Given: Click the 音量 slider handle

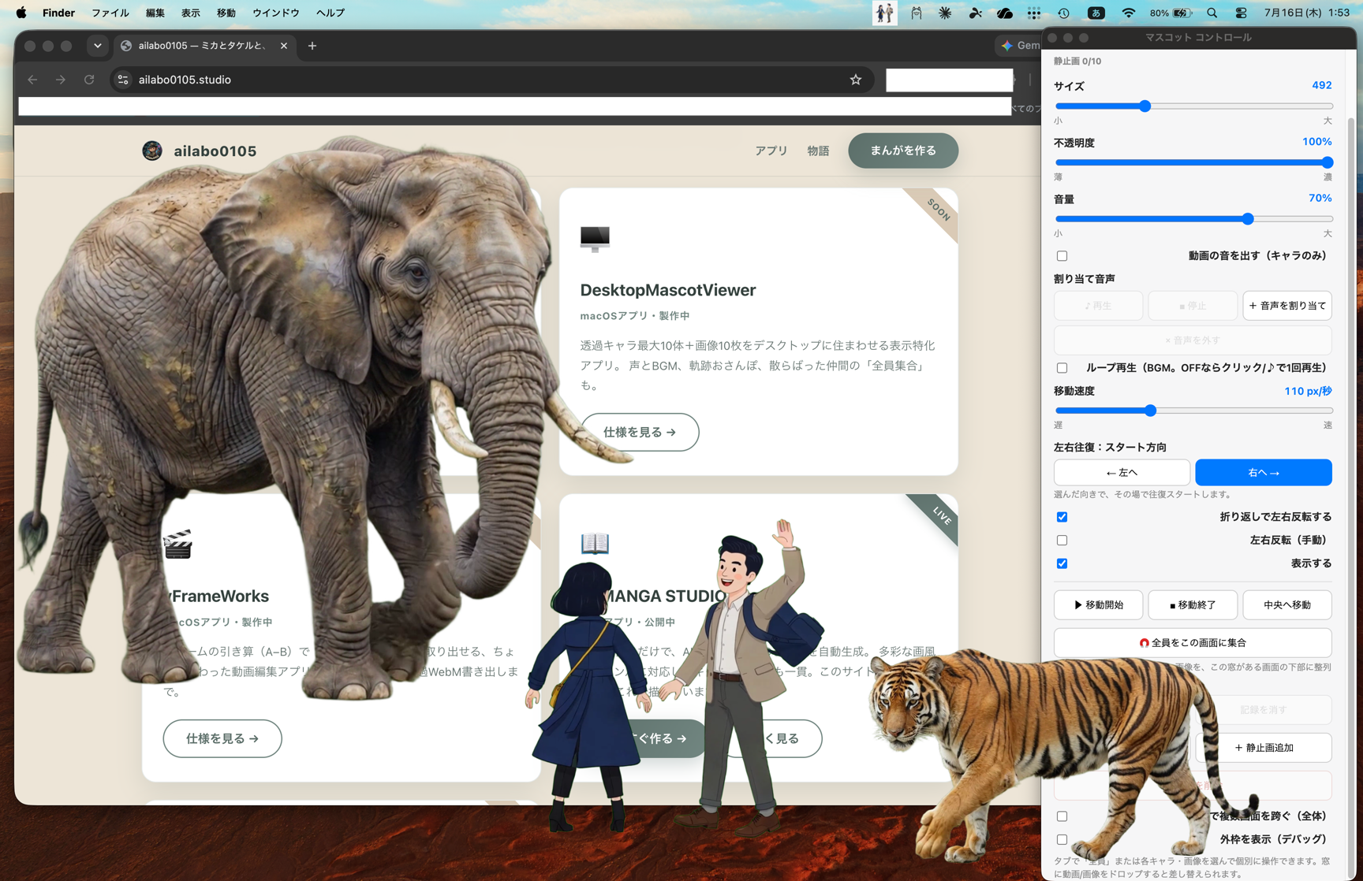Looking at the screenshot, I should pyautogui.click(x=1248, y=219).
